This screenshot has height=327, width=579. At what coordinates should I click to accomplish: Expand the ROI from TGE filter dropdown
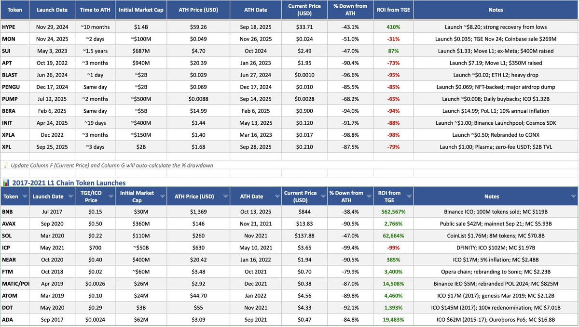[x=408, y=196]
